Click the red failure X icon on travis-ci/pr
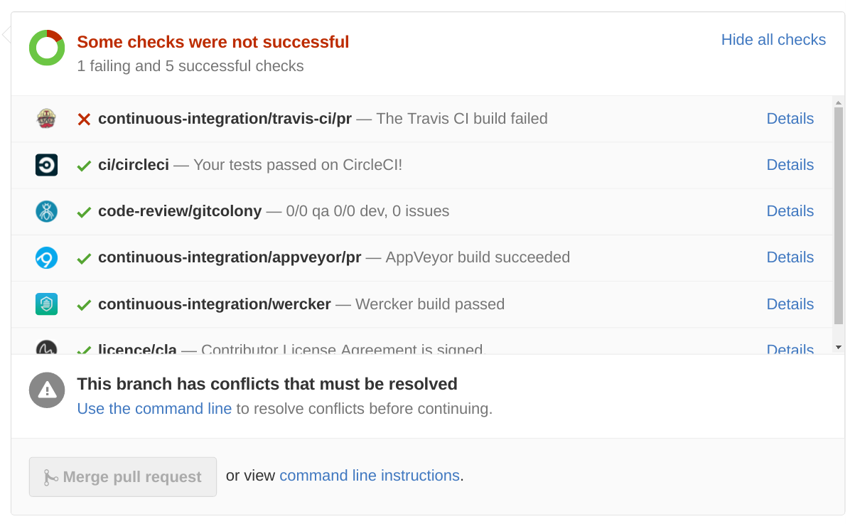This screenshot has height=524, width=855. [84, 119]
